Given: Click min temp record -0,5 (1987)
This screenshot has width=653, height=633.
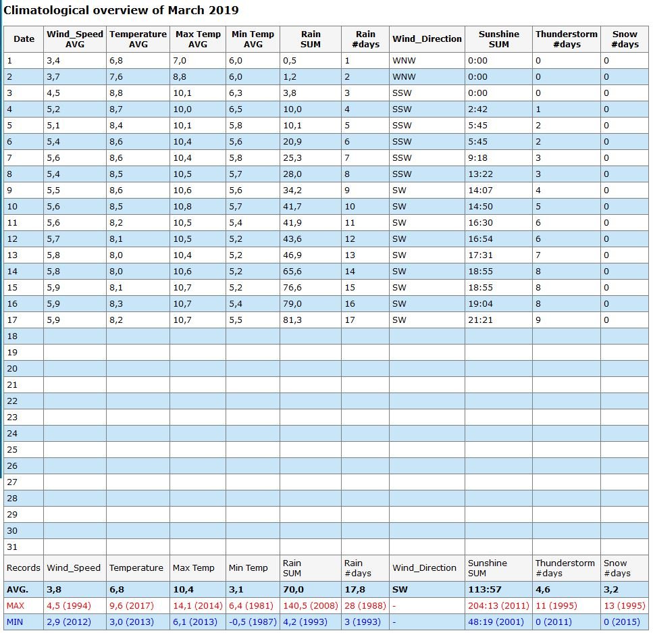Looking at the screenshot, I should (253, 622).
